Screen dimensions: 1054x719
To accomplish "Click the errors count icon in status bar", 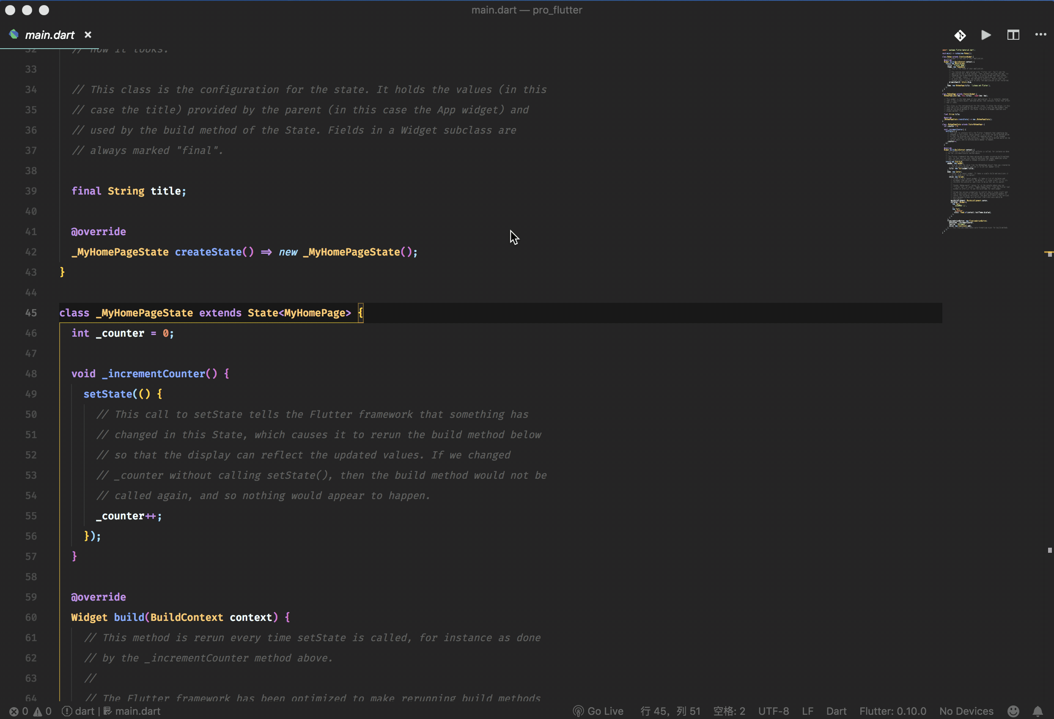I will pos(14,711).
